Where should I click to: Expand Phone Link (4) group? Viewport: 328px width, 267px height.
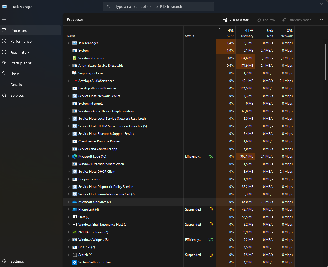(x=68, y=209)
